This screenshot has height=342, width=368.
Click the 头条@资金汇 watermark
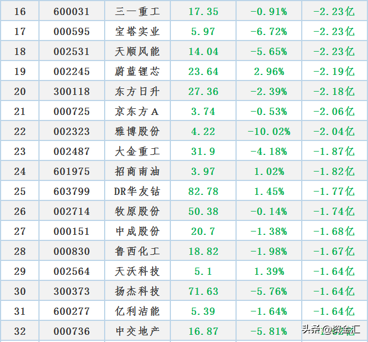coord(331,329)
